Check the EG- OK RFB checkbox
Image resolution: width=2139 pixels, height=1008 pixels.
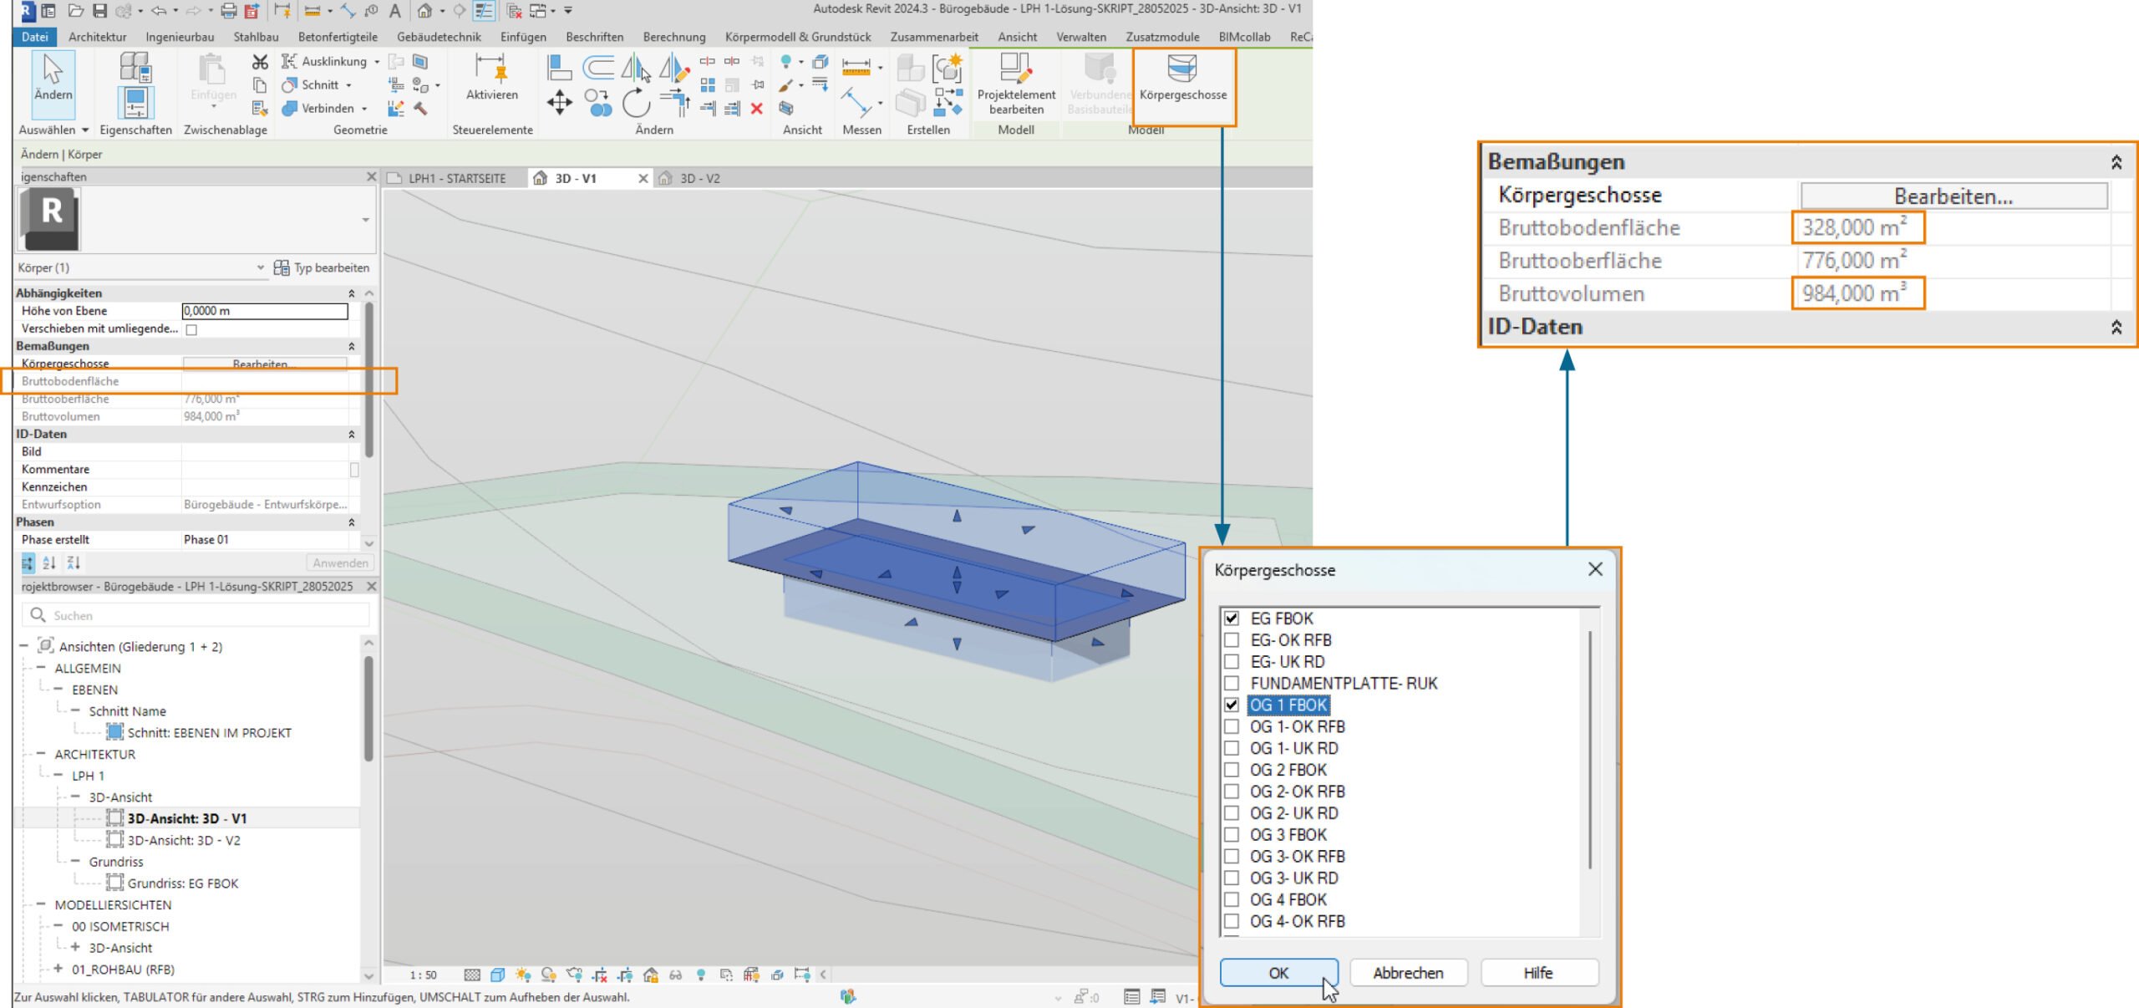(x=1232, y=640)
